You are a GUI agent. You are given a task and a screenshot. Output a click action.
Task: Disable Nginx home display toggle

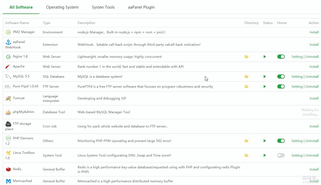pos(281,56)
